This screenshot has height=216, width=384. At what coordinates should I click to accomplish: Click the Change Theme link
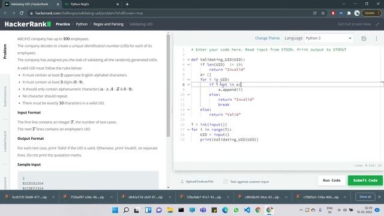(x=267, y=38)
